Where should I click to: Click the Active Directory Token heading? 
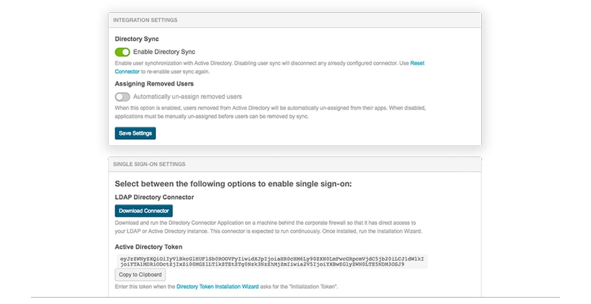point(148,247)
